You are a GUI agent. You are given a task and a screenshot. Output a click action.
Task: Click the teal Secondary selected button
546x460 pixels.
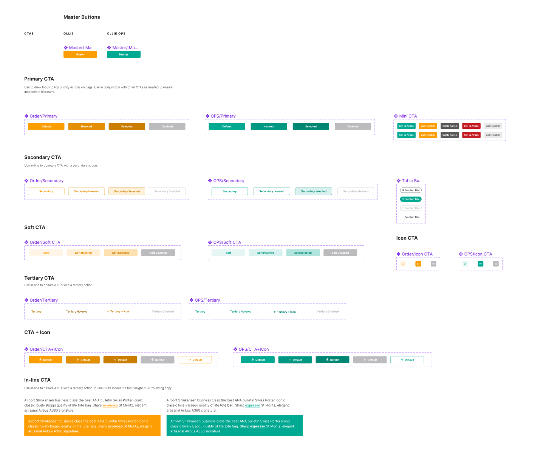(314, 191)
